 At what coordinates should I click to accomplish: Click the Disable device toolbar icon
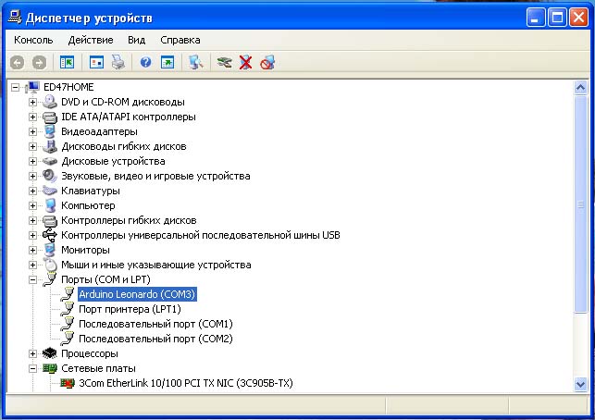pos(267,62)
